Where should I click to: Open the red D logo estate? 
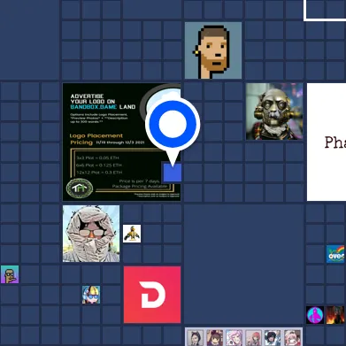tap(152, 295)
